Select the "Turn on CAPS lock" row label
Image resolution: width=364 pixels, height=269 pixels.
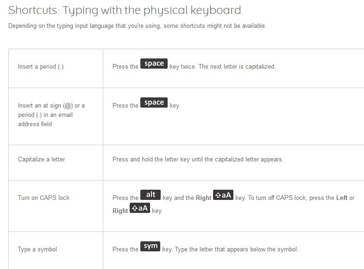click(x=44, y=198)
